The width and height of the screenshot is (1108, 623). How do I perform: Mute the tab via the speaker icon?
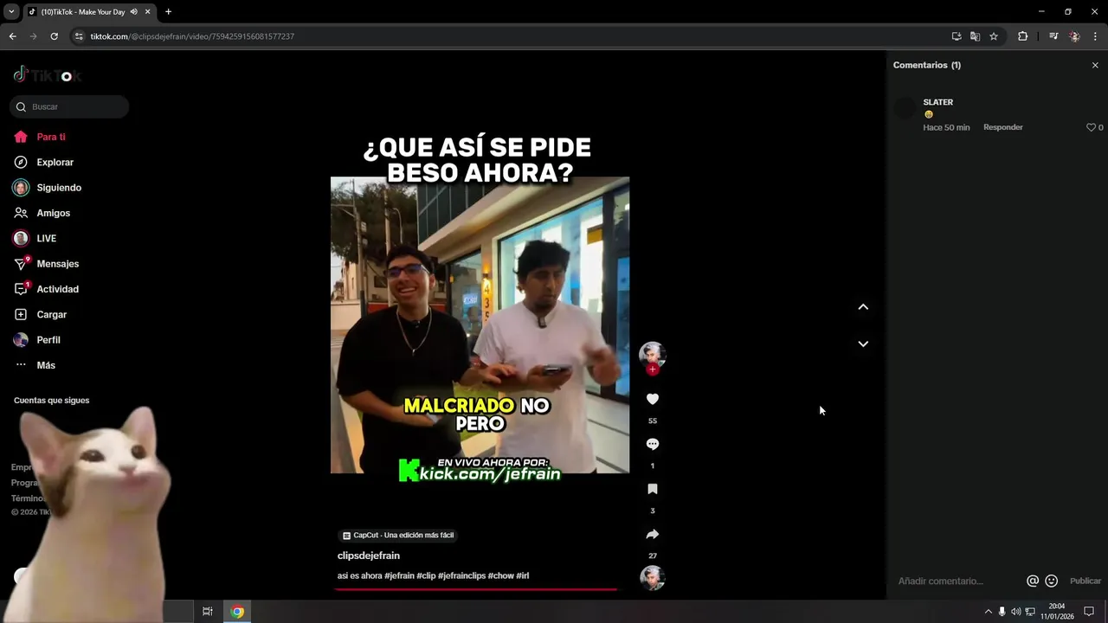pos(133,12)
